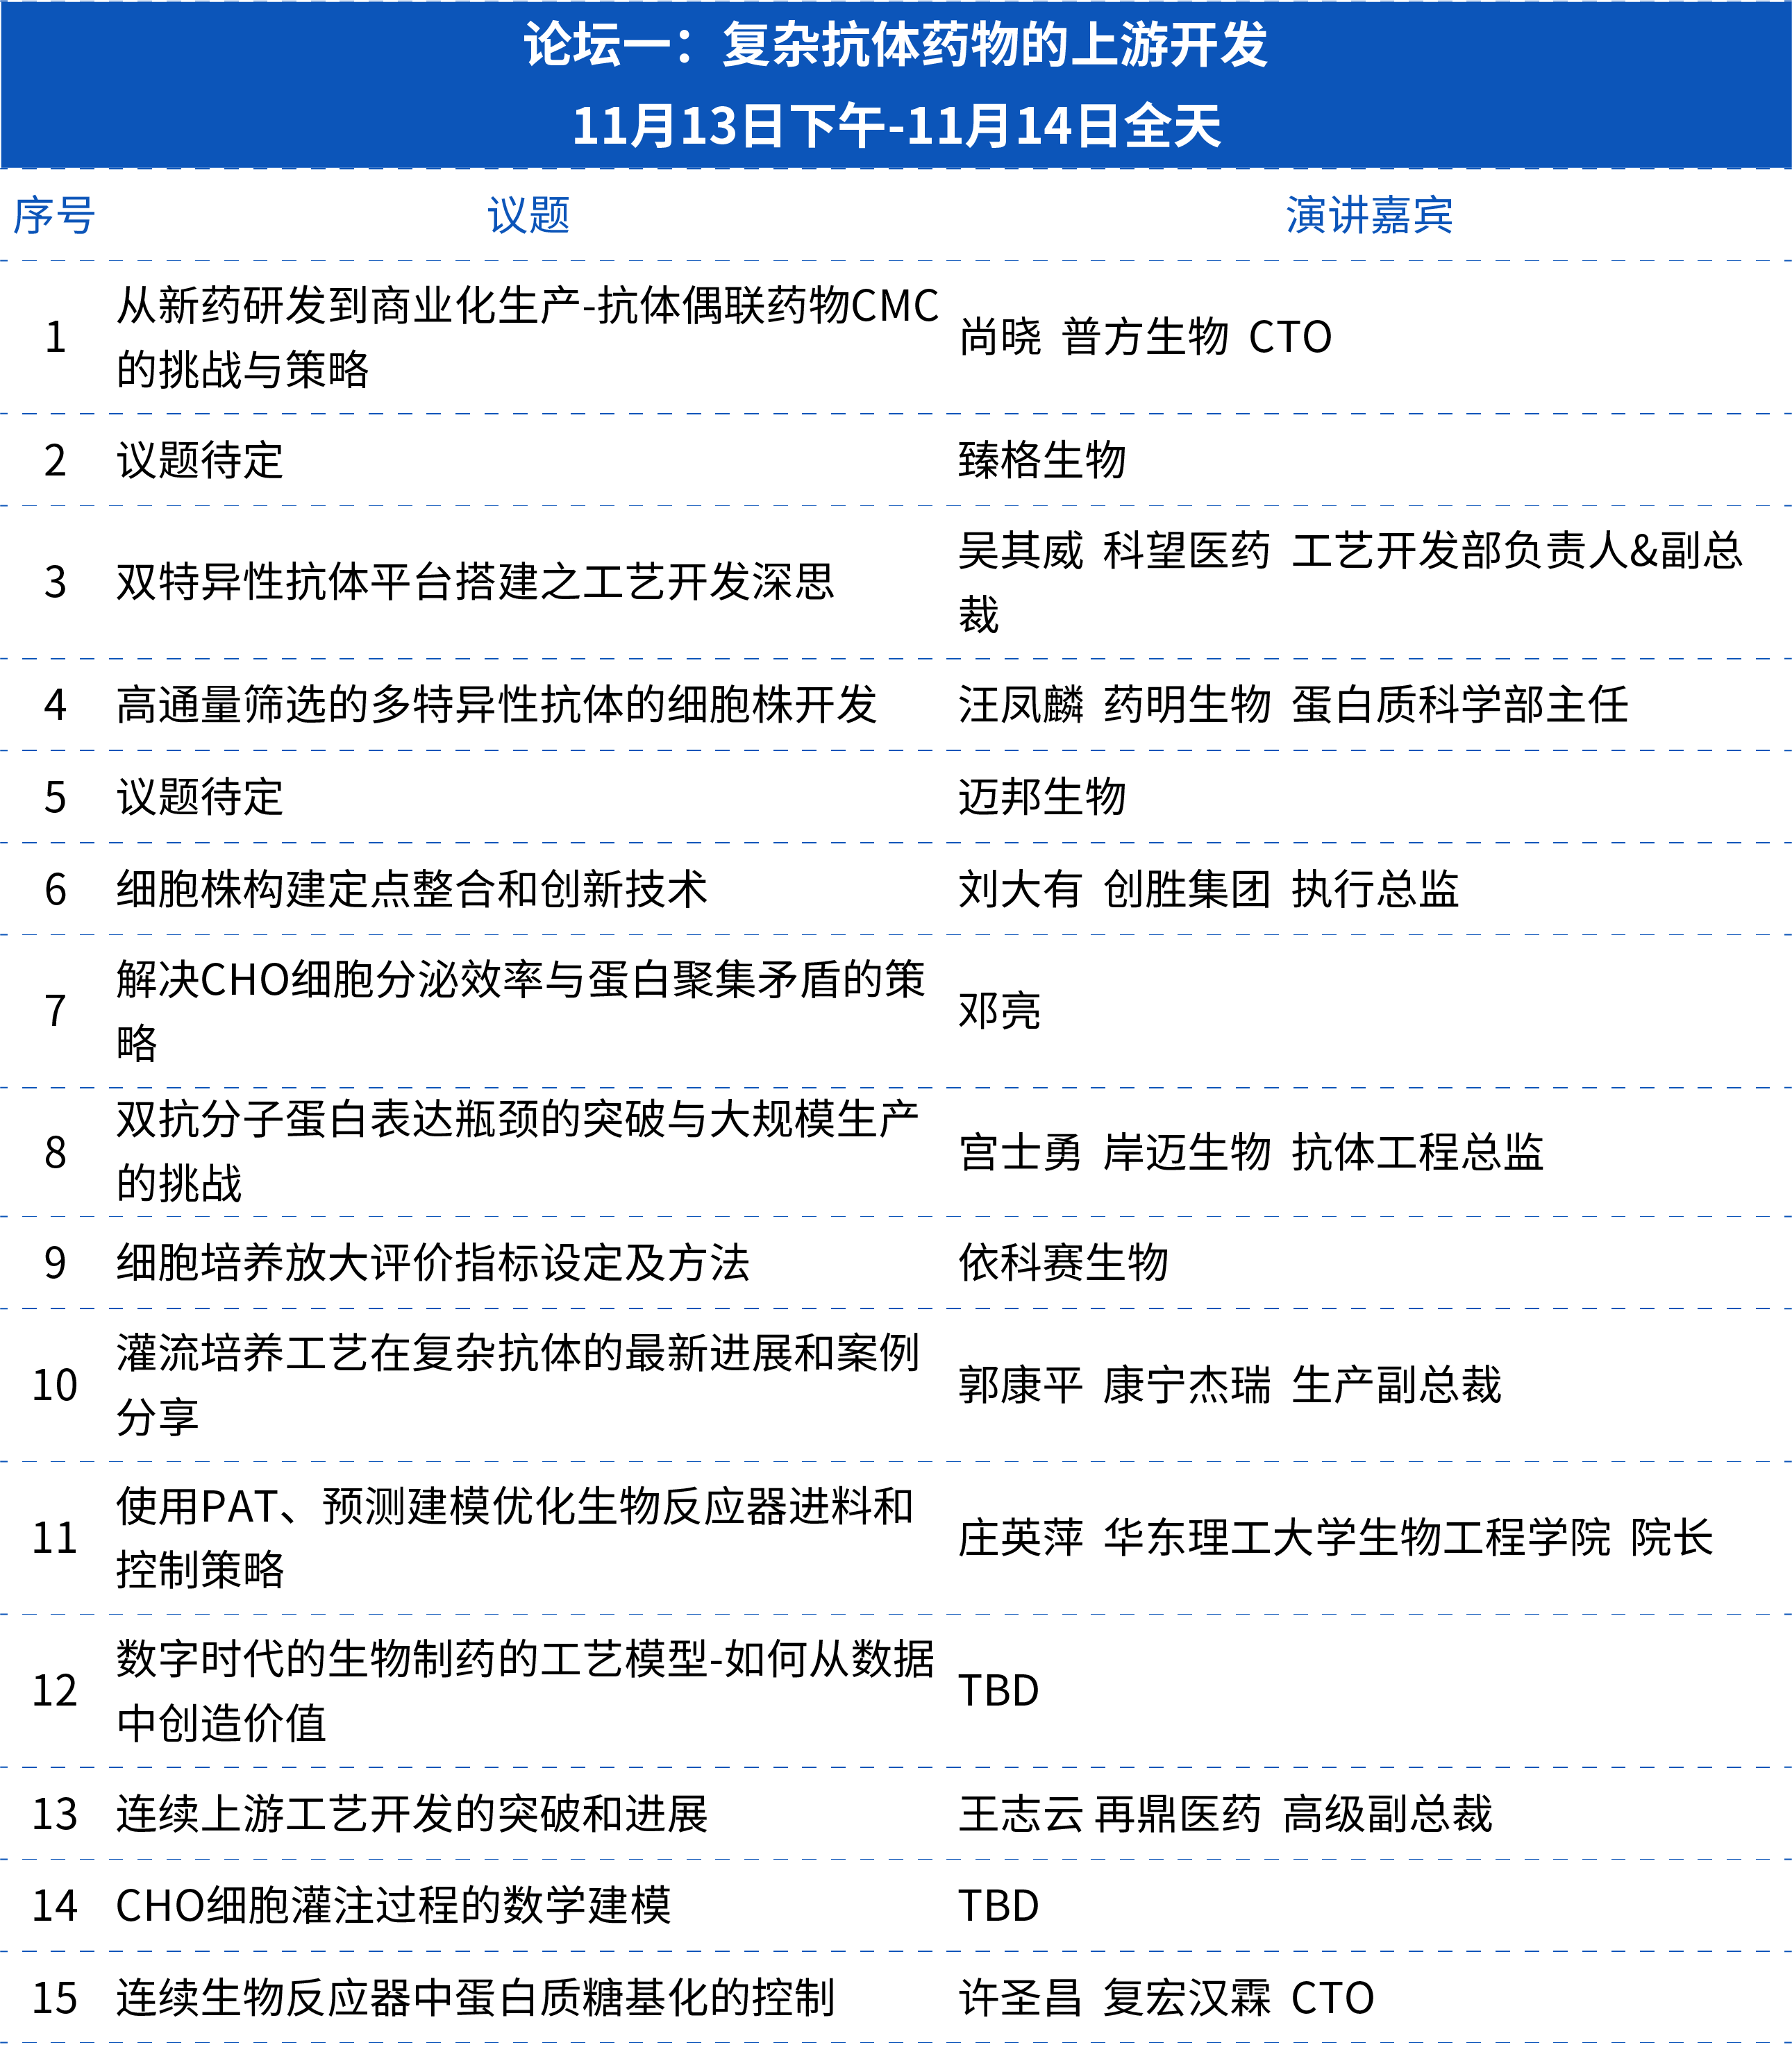The image size is (1792, 2045).
Task: Click topic 细胞株构建定点整合和创新技术
Action: [x=412, y=889]
